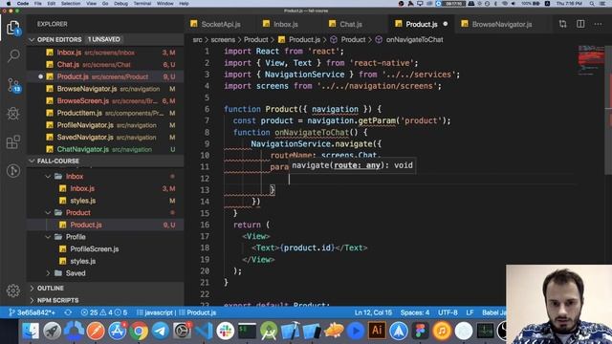Open Terminal from the Dock
Screen dimensions: 612x344
[247, 331]
